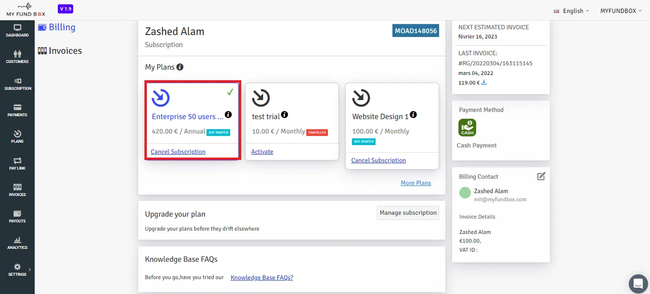This screenshot has width=650, height=294.
Task: Click the email mit@myfundbox.com
Action: point(500,199)
